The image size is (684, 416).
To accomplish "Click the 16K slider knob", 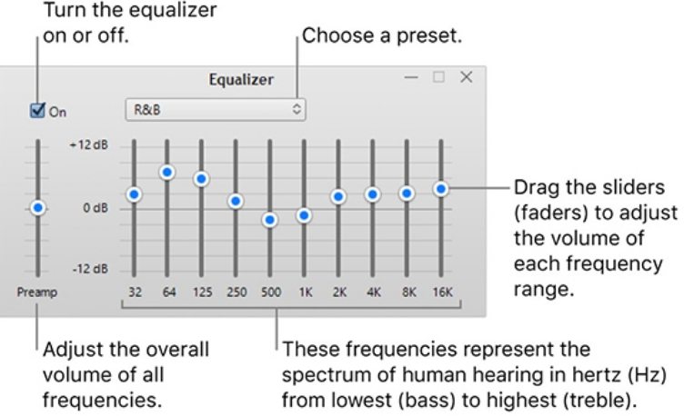I will click(x=440, y=189).
